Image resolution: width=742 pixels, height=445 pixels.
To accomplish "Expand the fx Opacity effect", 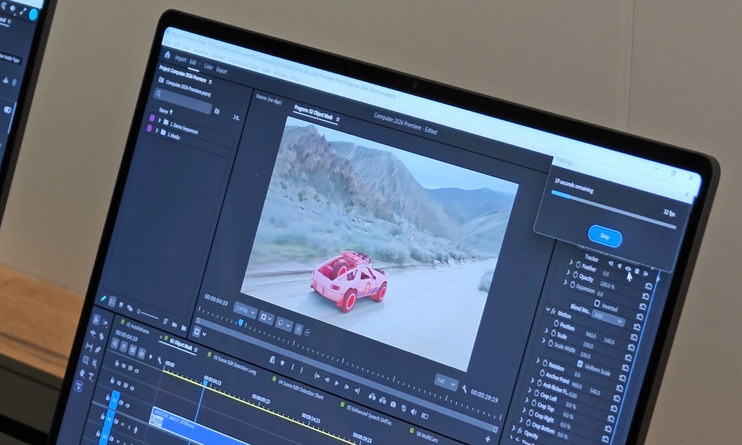I will [514, 428].
